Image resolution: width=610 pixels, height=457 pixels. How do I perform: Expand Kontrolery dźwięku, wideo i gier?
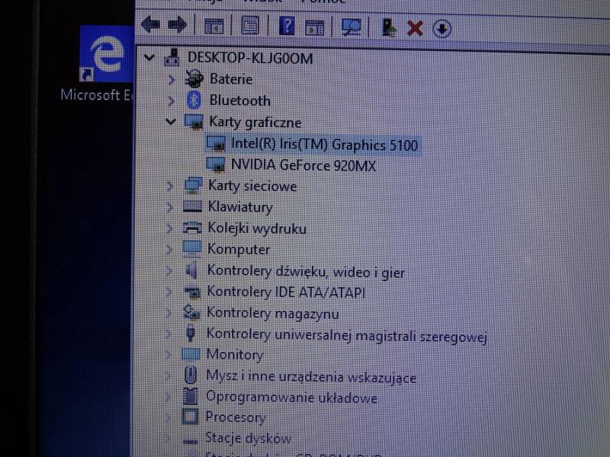(169, 270)
